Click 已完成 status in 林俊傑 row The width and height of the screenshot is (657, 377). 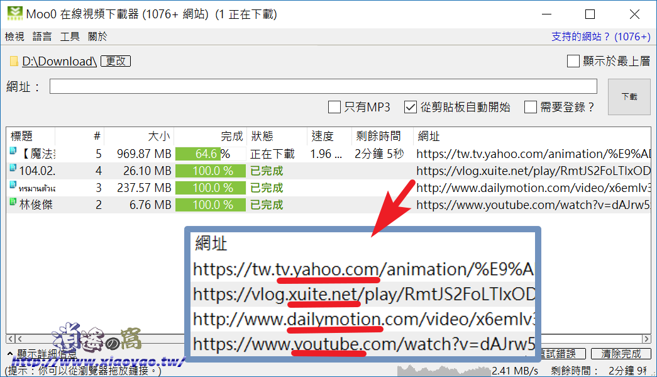pyautogui.click(x=267, y=205)
